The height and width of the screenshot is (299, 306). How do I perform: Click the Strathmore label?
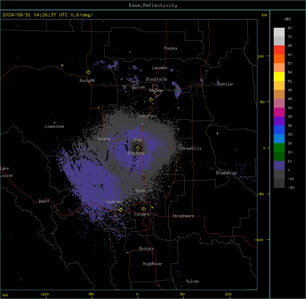click(183, 216)
